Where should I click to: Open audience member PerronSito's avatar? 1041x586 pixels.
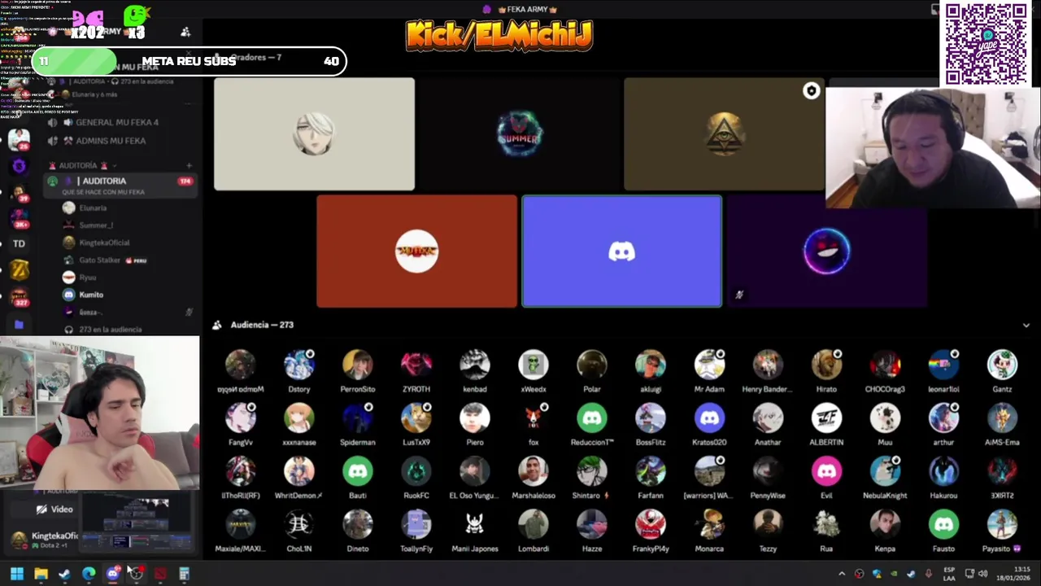pyautogui.click(x=358, y=365)
